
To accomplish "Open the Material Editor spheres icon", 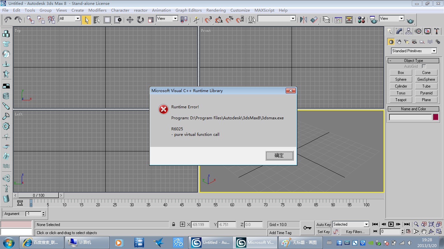I will pos(361,20).
